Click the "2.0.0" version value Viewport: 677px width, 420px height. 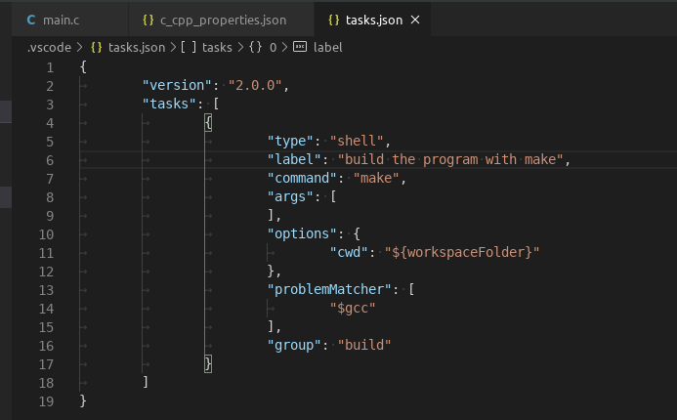click(x=255, y=86)
